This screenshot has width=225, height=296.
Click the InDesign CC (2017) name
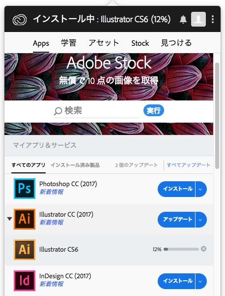coord(65,276)
